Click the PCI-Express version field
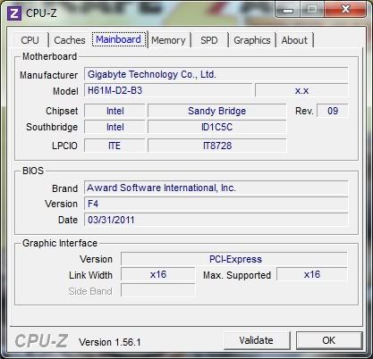Image resolution: width=373 pixels, height=359 pixels. [234, 259]
